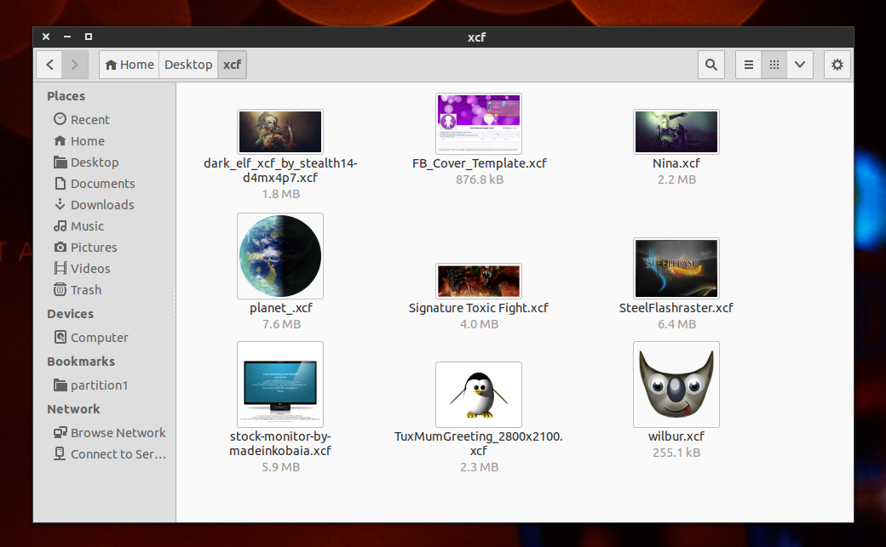
Task: Open the wilbur.xcf thumbnail
Action: point(676,384)
